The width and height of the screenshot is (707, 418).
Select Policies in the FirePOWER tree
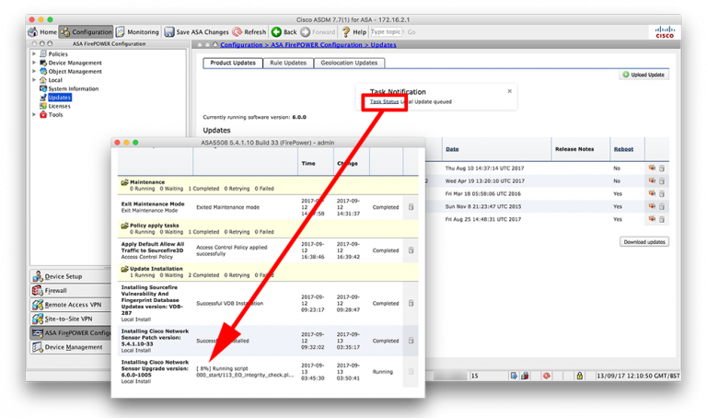click(58, 53)
